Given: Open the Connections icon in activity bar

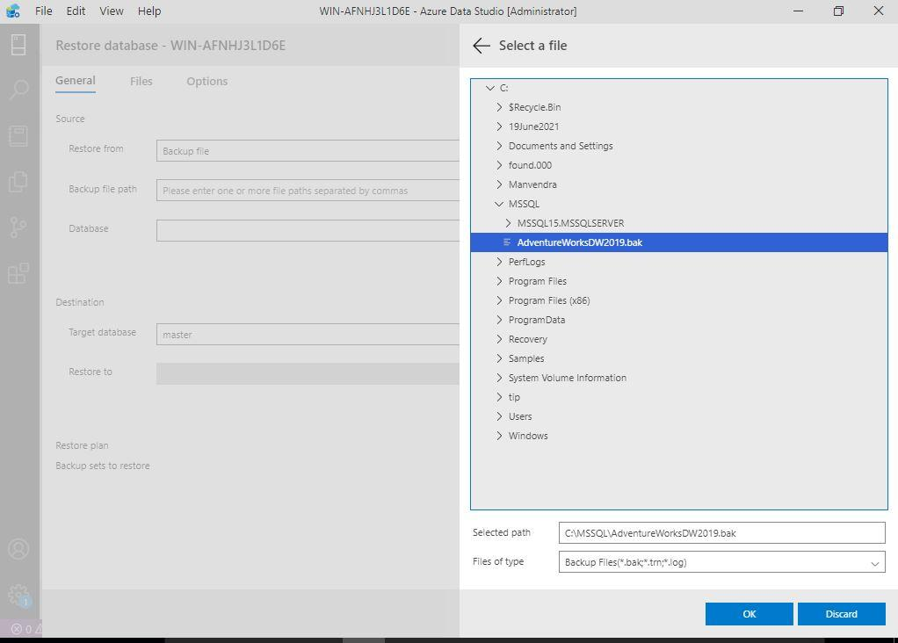Looking at the screenshot, I should pyautogui.click(x=18, y=45).
